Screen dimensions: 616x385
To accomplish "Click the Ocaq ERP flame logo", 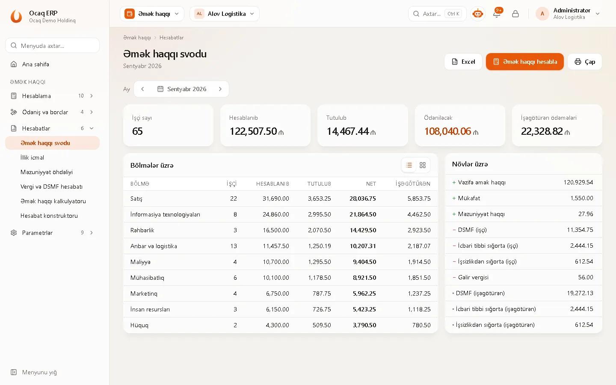I will tap(16, 16).
